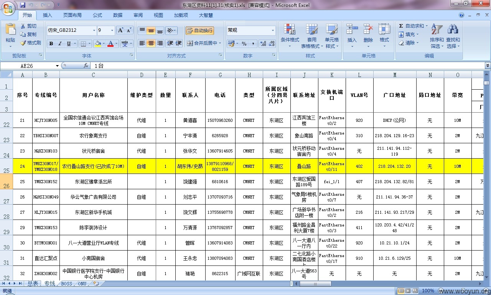Apply percent style
This screenshot has height=295, width=491.
coord(244,44)
